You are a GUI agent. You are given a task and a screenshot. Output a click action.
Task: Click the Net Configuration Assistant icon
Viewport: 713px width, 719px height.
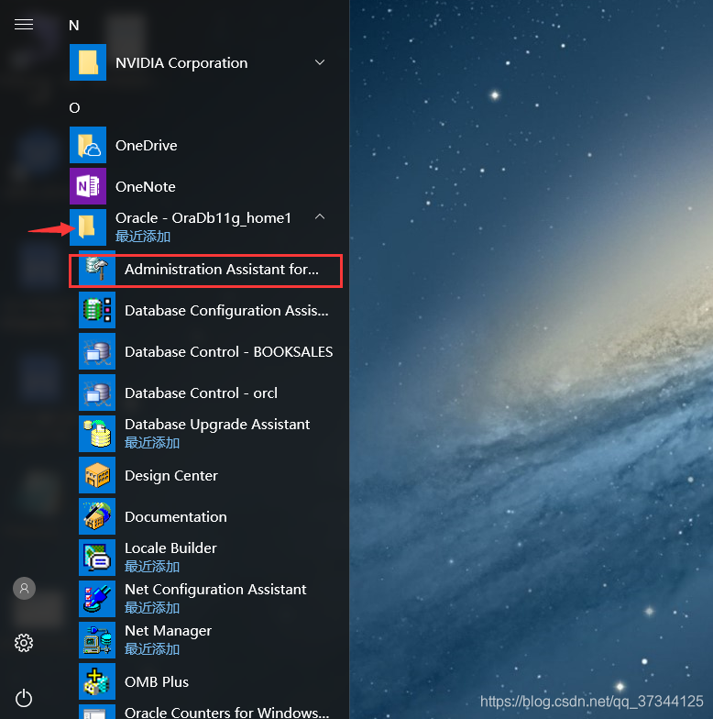97,599
